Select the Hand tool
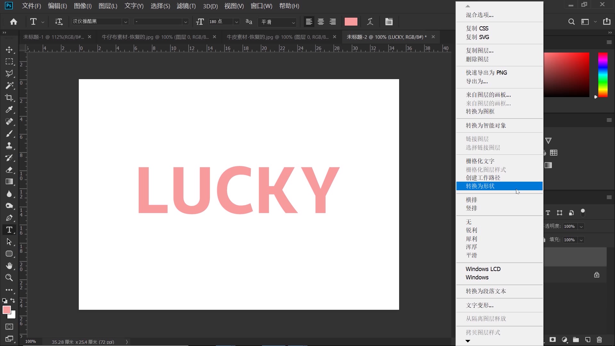 point(9,266)
